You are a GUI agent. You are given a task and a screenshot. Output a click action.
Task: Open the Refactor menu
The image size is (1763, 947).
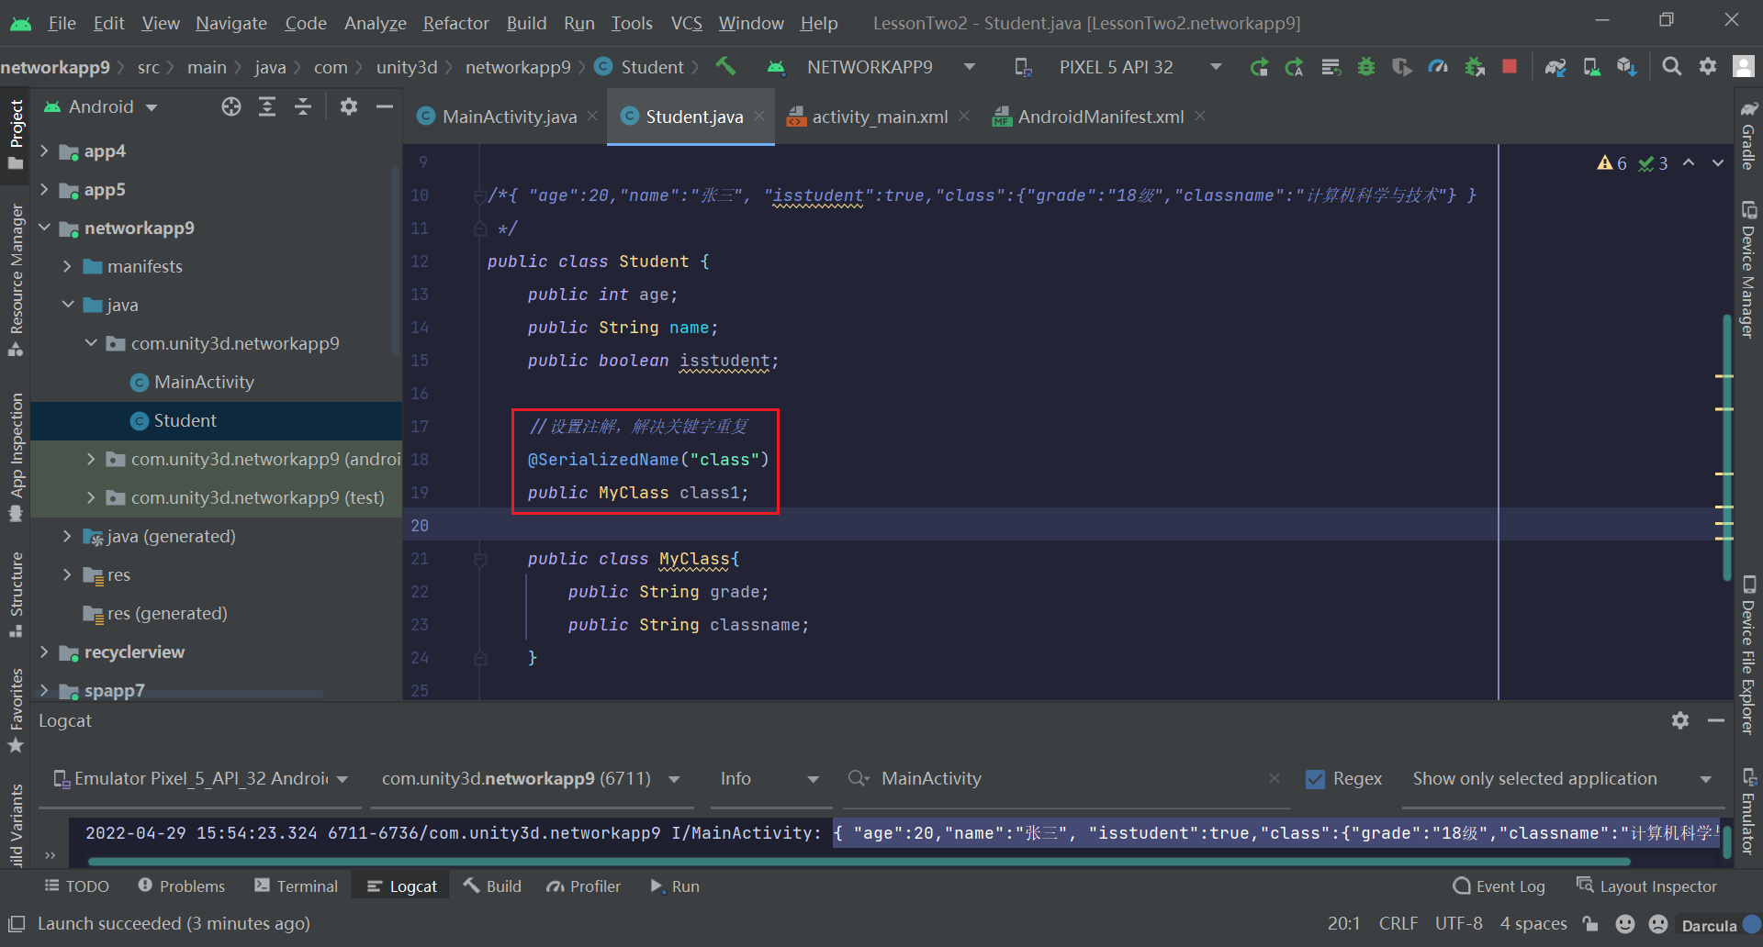(x=455, y=23)
